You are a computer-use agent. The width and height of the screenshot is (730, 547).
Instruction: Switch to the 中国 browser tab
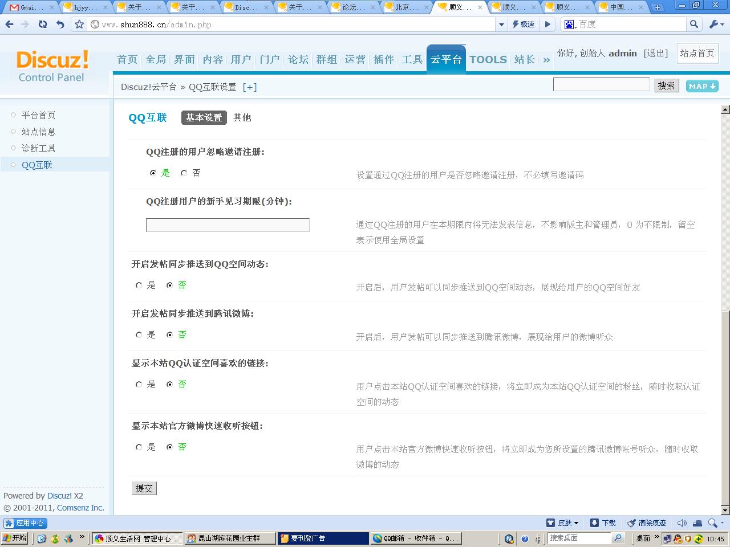(622, 7)
